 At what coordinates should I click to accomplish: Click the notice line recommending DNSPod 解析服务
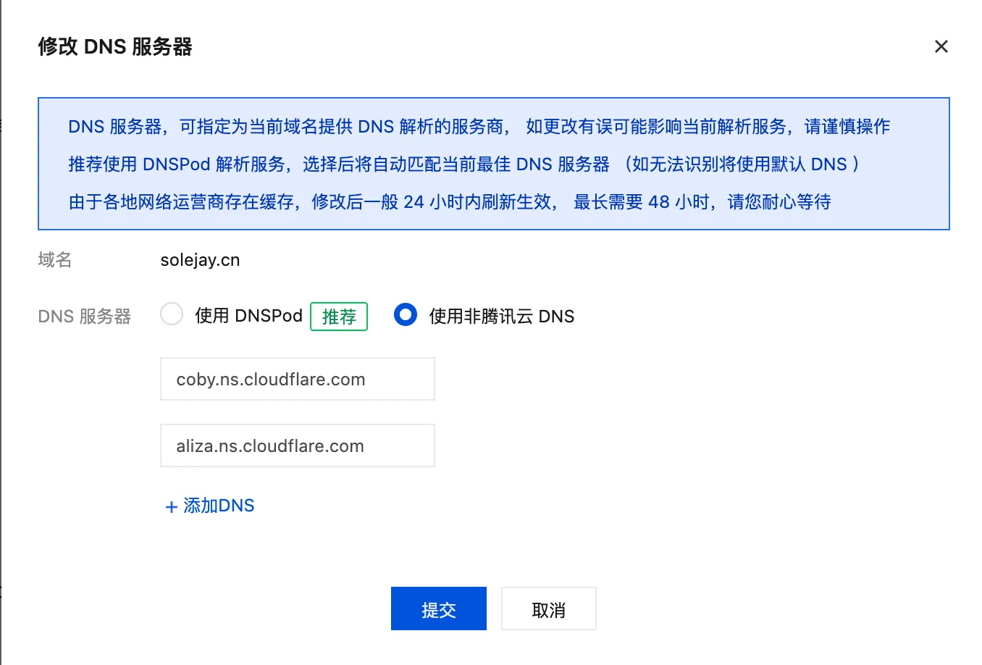click(339, 164)
